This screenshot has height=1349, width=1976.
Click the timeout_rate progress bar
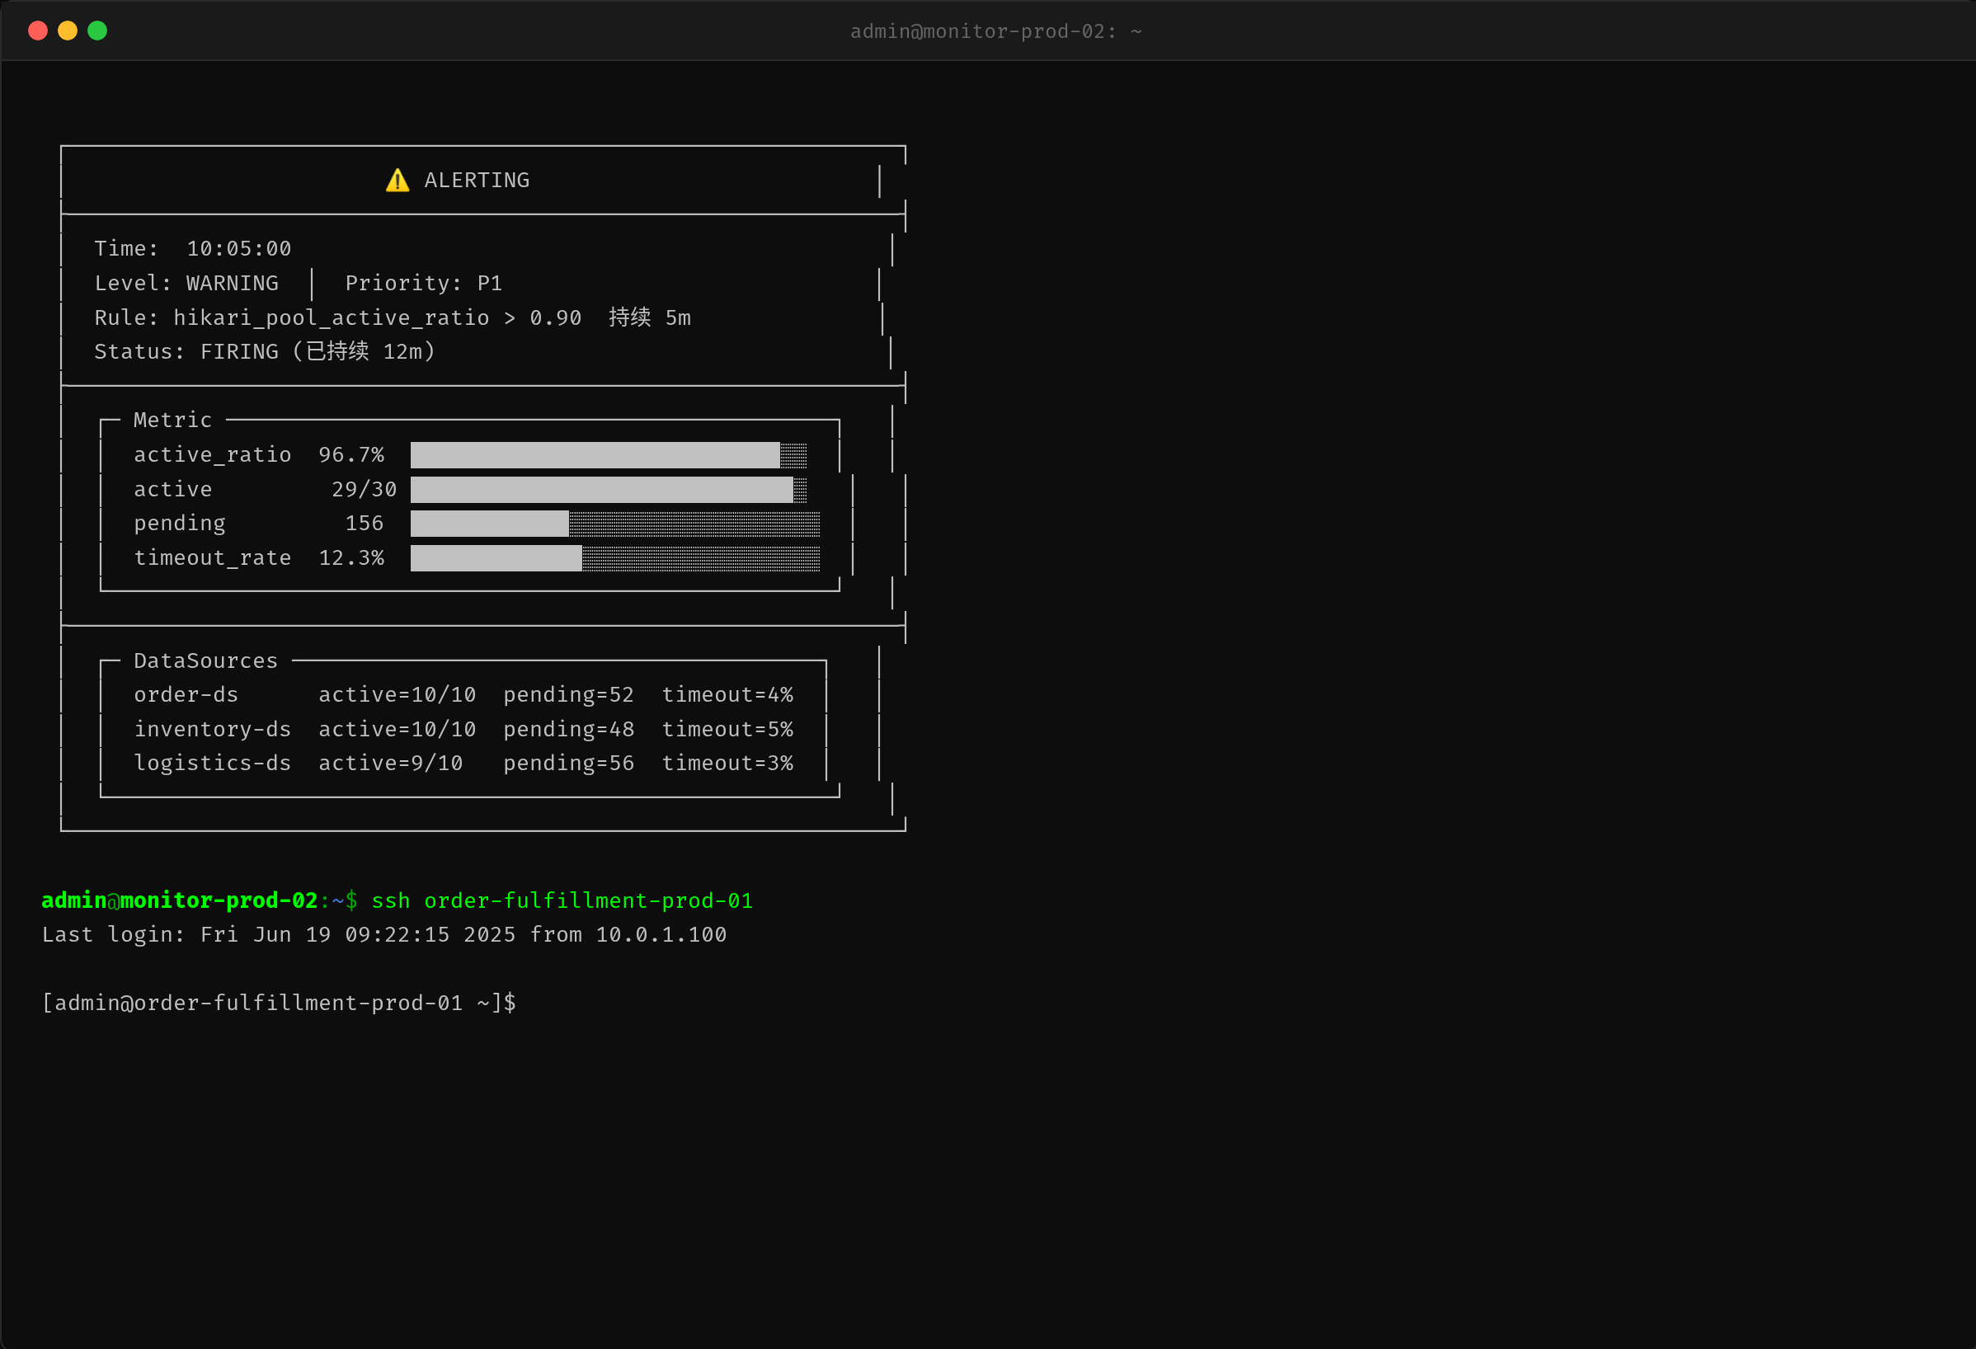[x=614, y=558]
